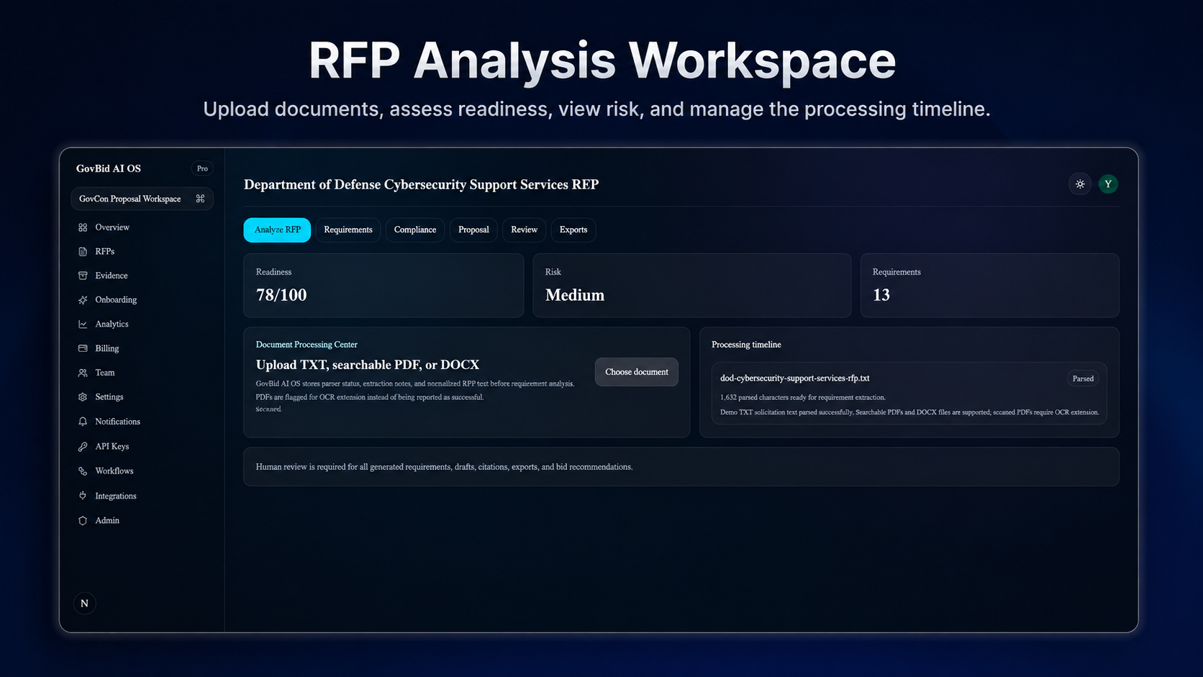This screenshot has height=677, width=1203.
Task: Click the RFPs document icon
Action: click(83, 252)
